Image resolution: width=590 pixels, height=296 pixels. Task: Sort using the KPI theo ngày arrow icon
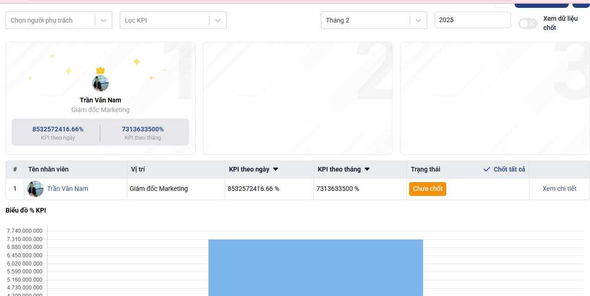click(276, 169)
